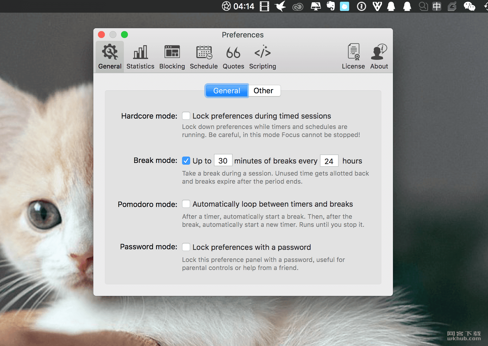The width and height of the screenshot is (488, 346).
Task: Click the "Pomodoro mode:" label
Action: click(147, 204)
